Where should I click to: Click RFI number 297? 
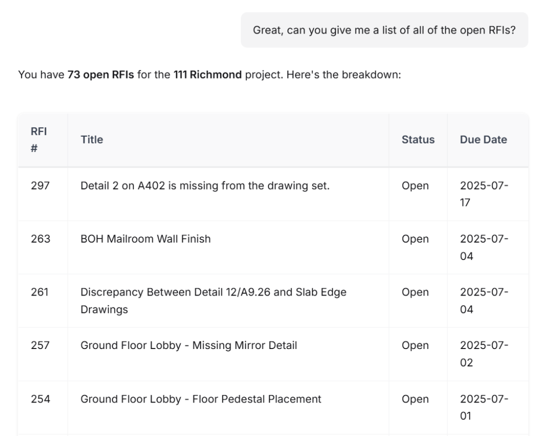(x=40, y=186)
